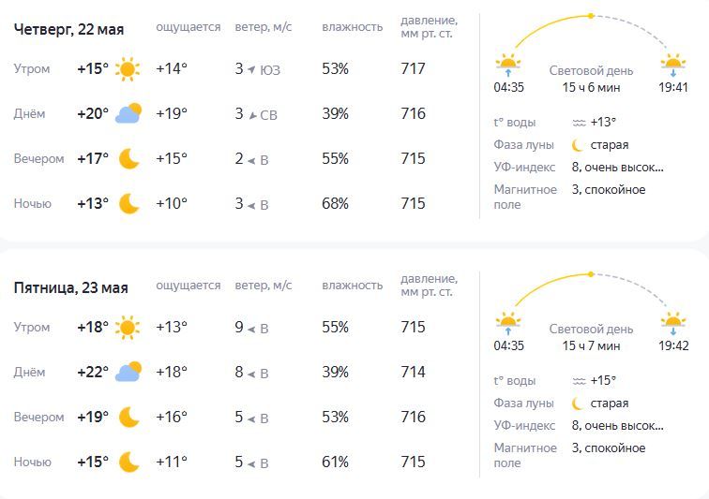Image resolution: width=709 pixels, height=499 pixels.
Task: Click the Пятница, 23 мая heading
Action: pyautogui.click(x=71, y=288)
